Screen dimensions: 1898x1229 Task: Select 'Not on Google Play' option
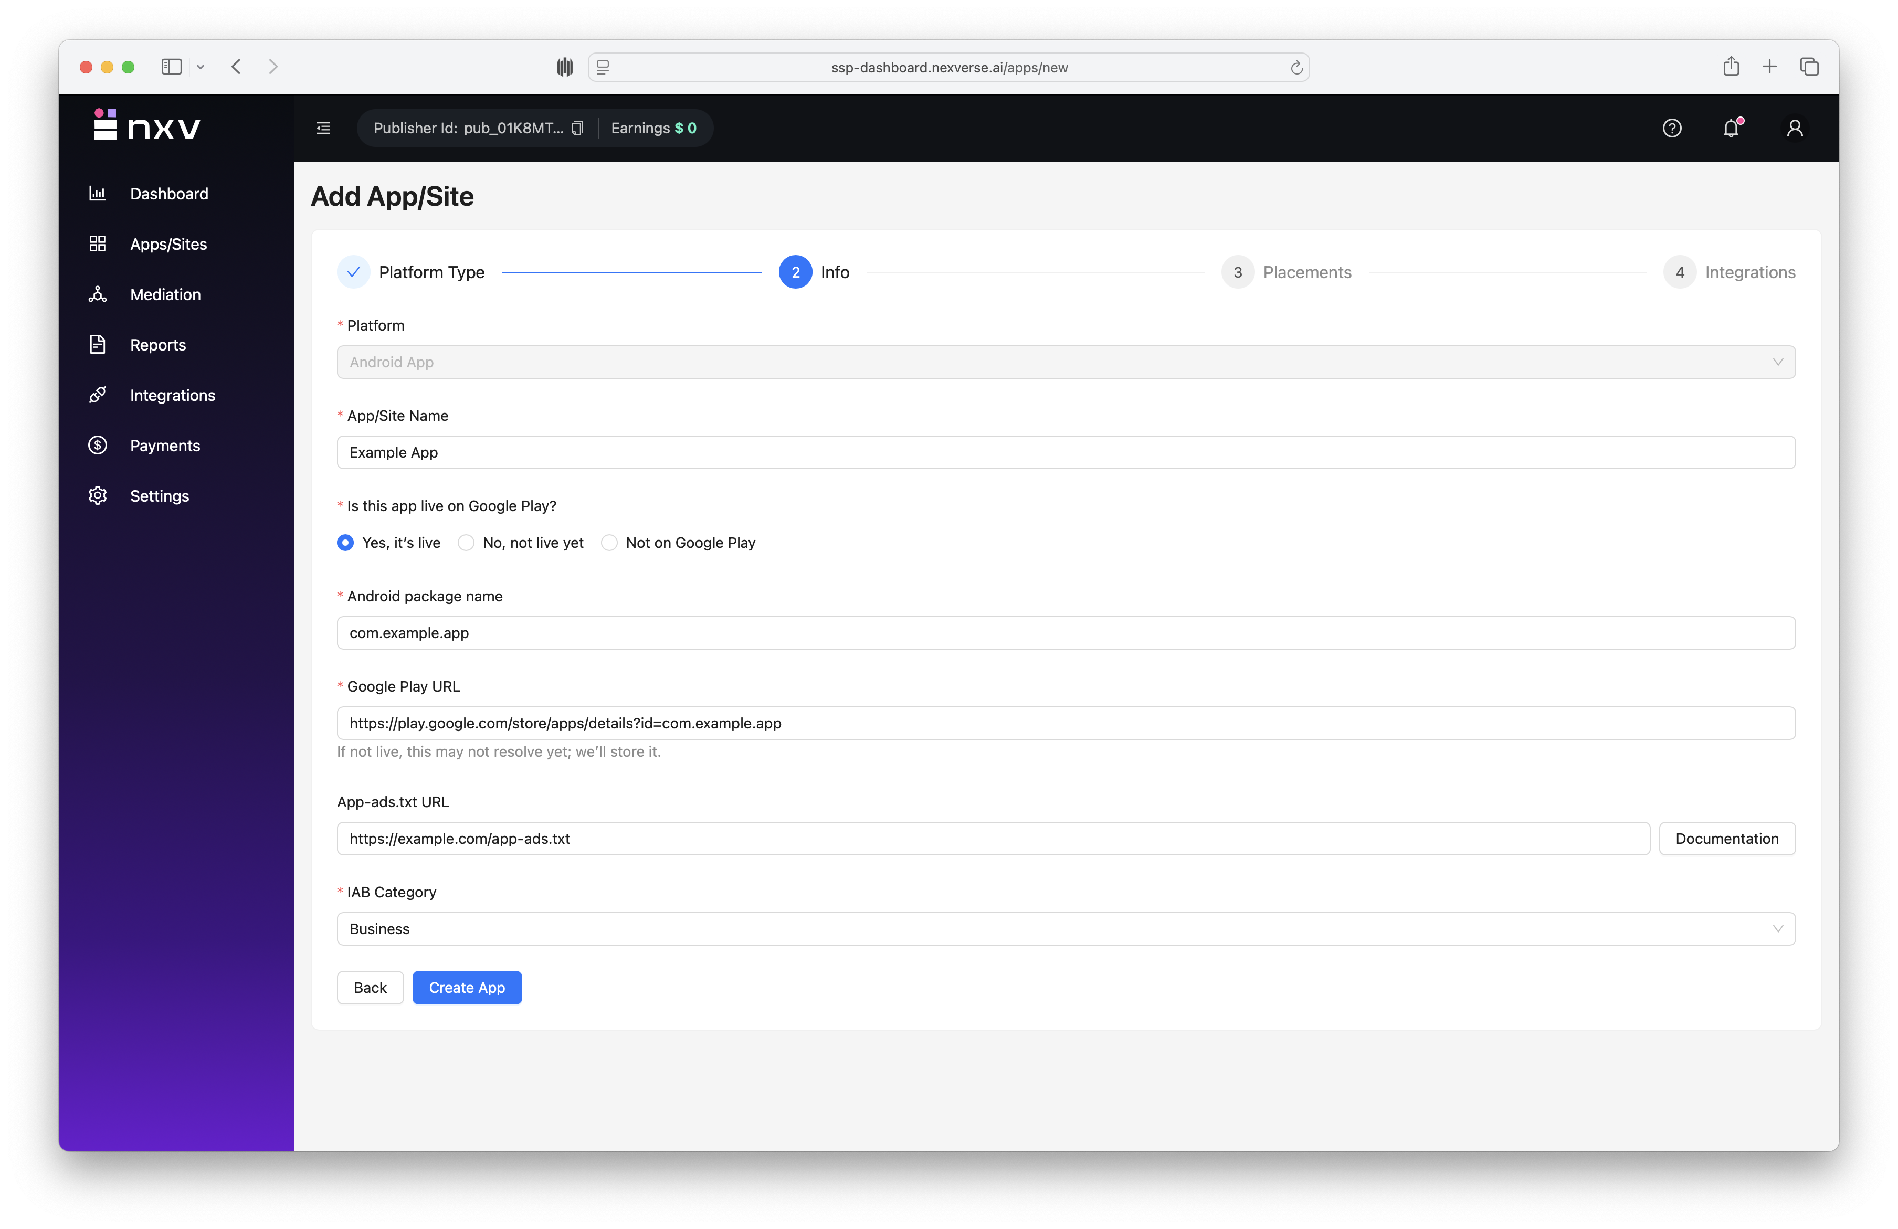click(609, 542)
